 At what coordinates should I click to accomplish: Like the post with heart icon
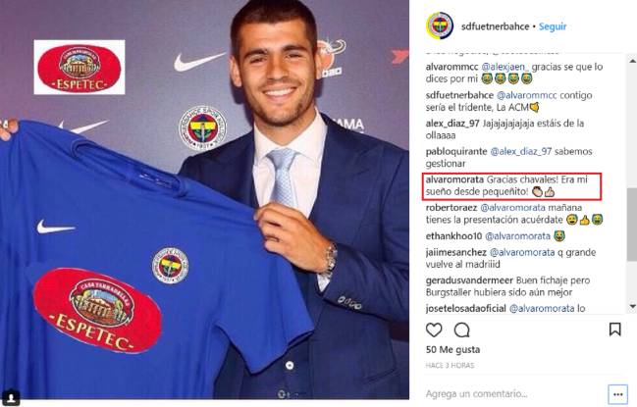434,330
